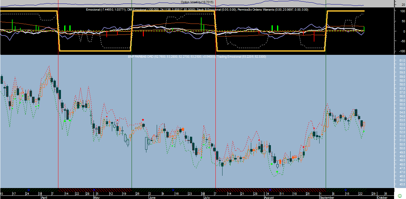406x199 pixels.
Task: Click the rightmost green diamond marker in September
Action: 364,131
